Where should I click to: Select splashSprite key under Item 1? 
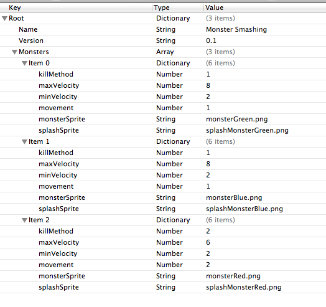(x=58, y=209)
